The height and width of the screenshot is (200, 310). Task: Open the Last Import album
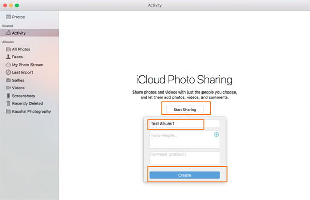(29, 72)
